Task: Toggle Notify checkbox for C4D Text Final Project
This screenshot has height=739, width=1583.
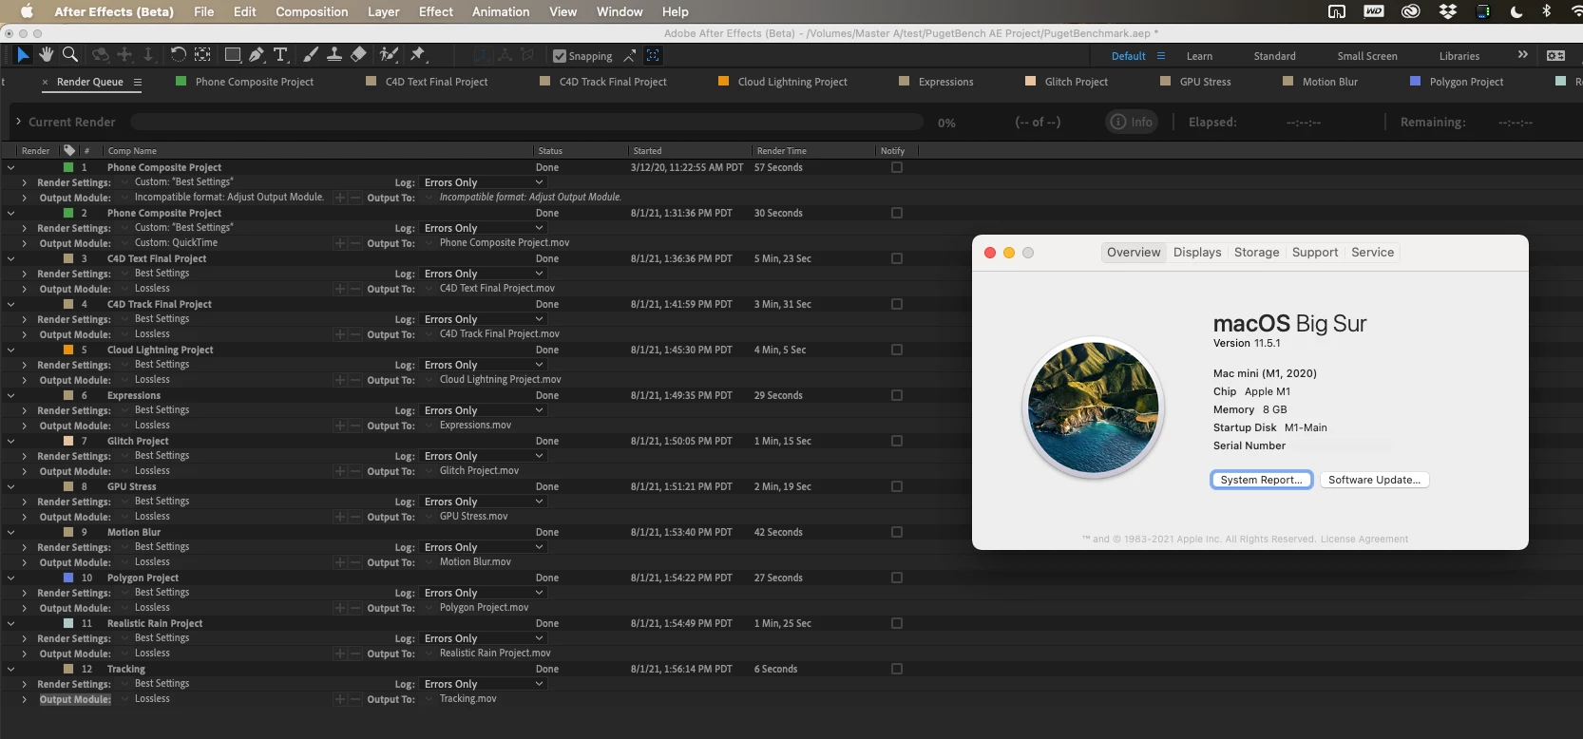Action: (x=896, y=258)
